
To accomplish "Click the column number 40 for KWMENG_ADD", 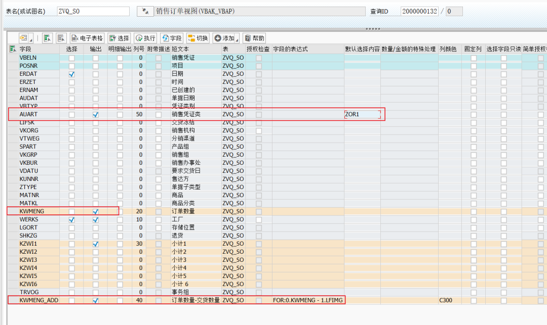I will [x=139, y=300].
